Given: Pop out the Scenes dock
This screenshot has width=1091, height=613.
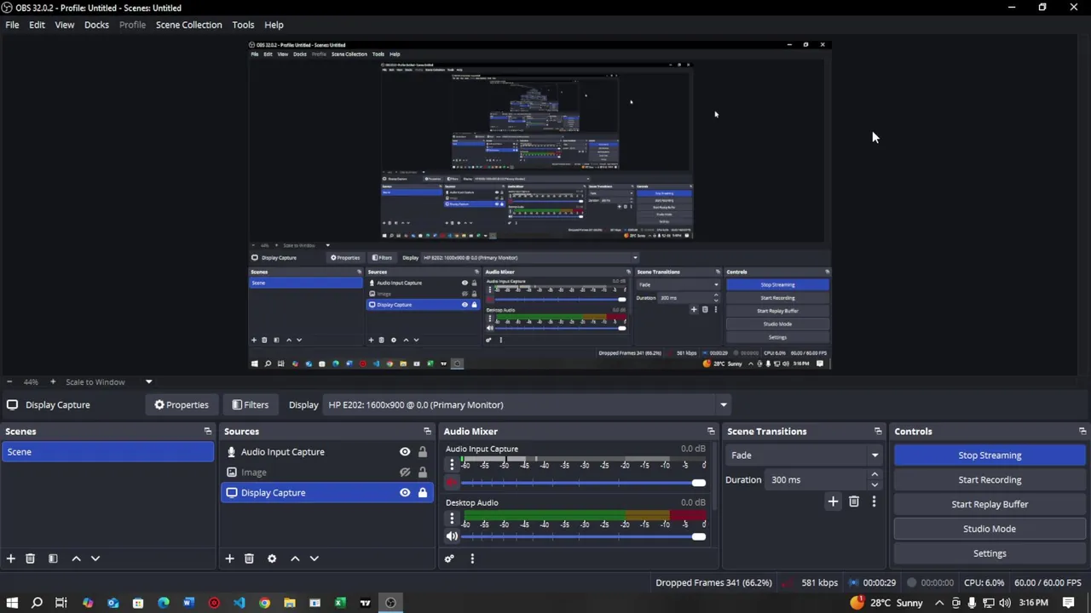Looking at the screenshot, I should click(x=207, y=431).
